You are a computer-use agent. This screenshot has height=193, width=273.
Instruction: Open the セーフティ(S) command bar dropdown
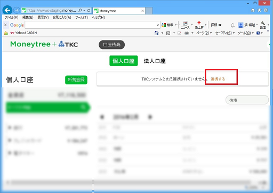pyautogui.click(x=225, y=33)
